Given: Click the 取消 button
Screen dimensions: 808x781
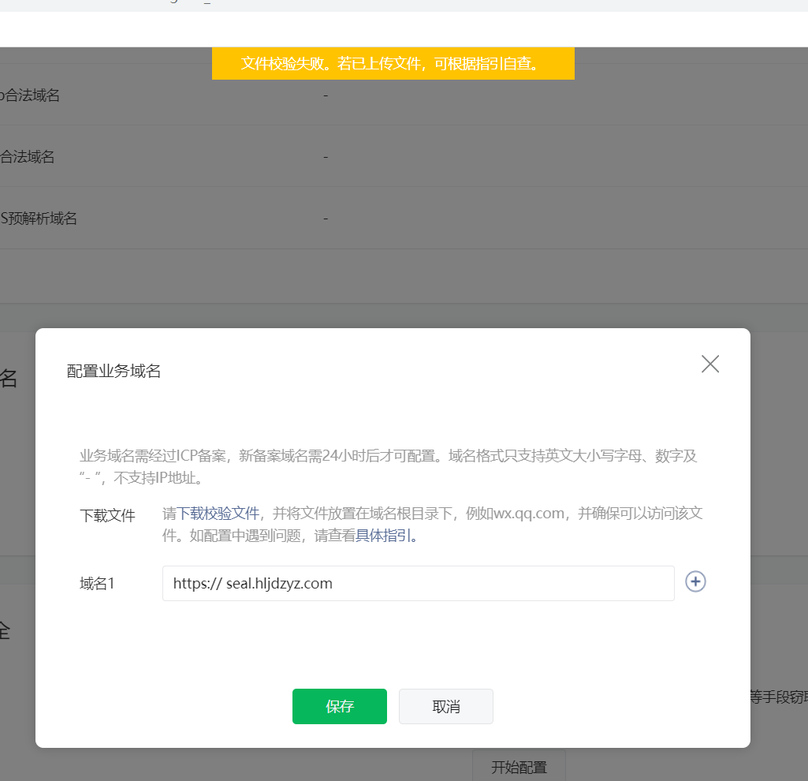Looking at the screenshot, I should coord(445,706).
